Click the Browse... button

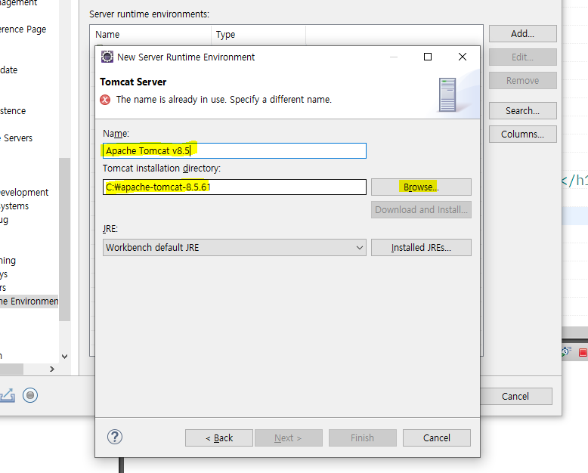(x=421, y=187)
